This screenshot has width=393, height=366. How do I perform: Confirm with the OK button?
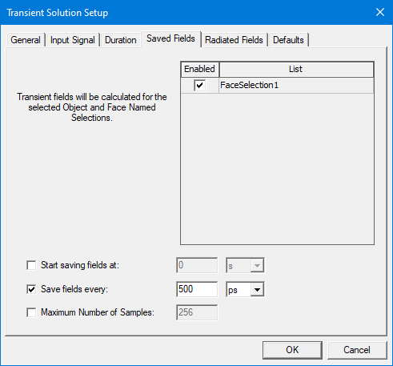(292, 350)
